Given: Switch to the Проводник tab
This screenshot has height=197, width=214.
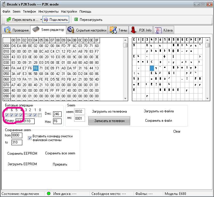Looking at the screenshot, I should [16, 30].
